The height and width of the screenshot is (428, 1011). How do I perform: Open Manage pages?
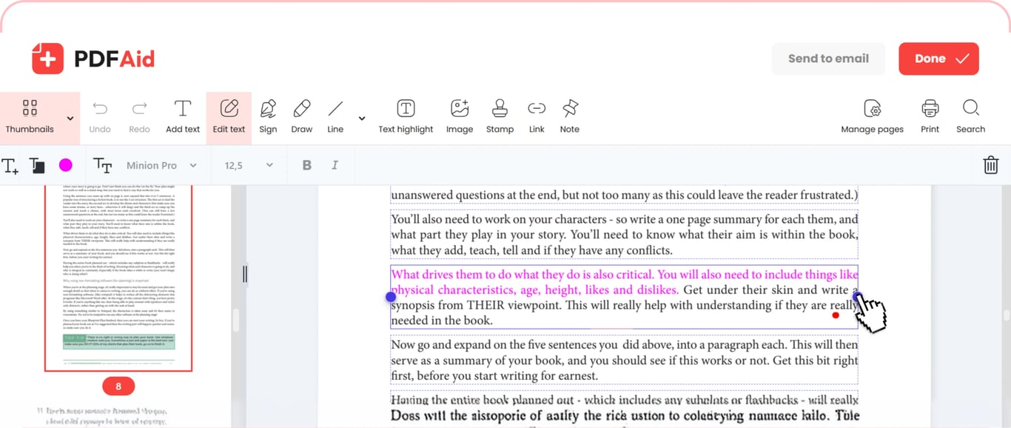pyautogui.click(x=872, y=117)
